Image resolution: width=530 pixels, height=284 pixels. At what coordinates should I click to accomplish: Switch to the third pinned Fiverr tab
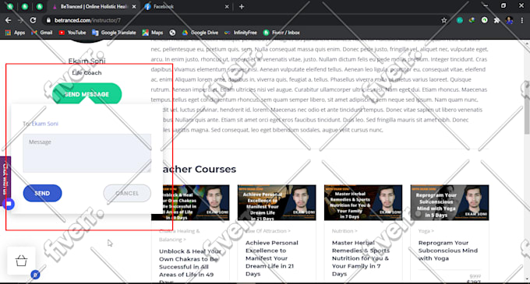click(x=40, y=6)
